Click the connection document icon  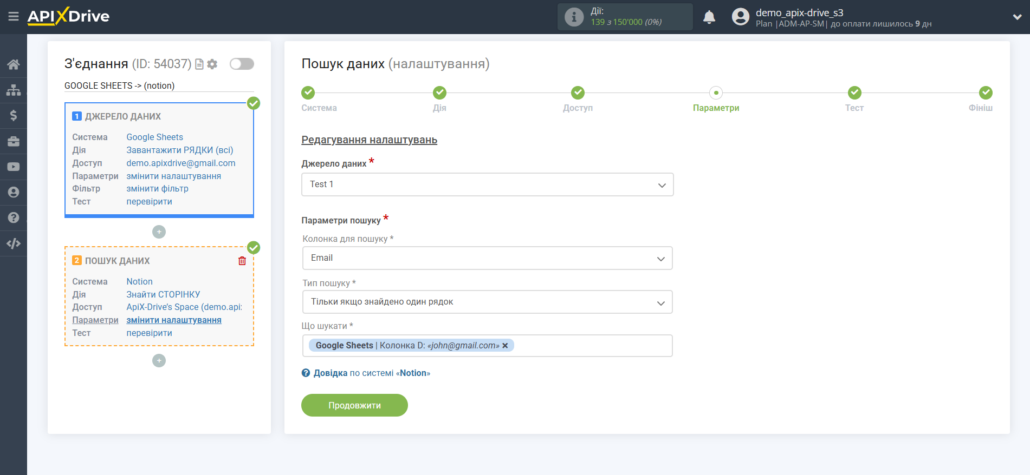tap(199, 64)
